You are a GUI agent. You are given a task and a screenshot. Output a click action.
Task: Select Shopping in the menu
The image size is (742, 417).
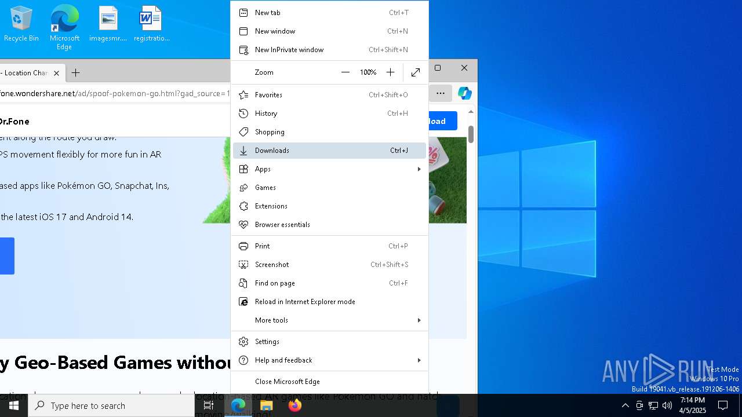[329, 132]
